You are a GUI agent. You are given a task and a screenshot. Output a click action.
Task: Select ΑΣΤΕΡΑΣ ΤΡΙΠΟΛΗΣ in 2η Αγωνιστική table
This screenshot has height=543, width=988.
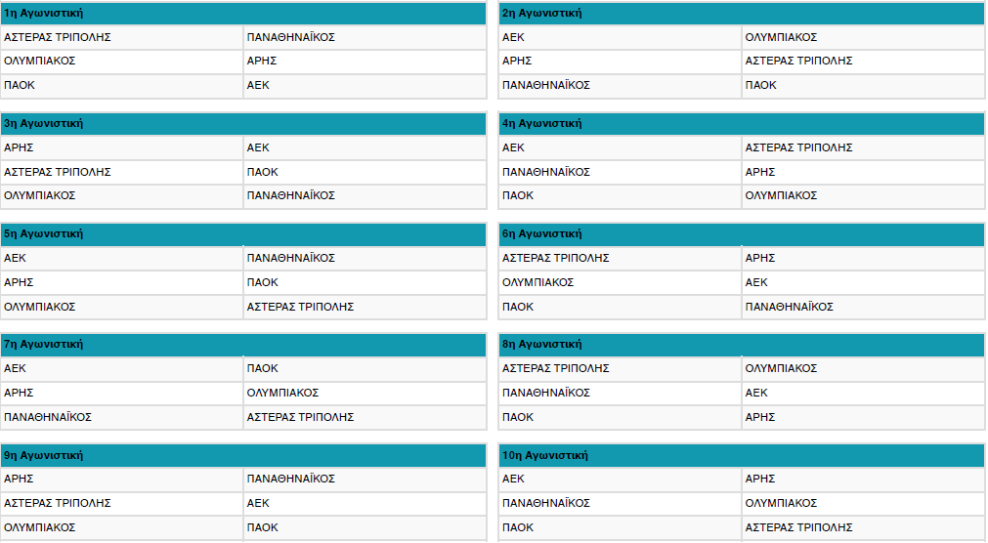coord(798,61)
